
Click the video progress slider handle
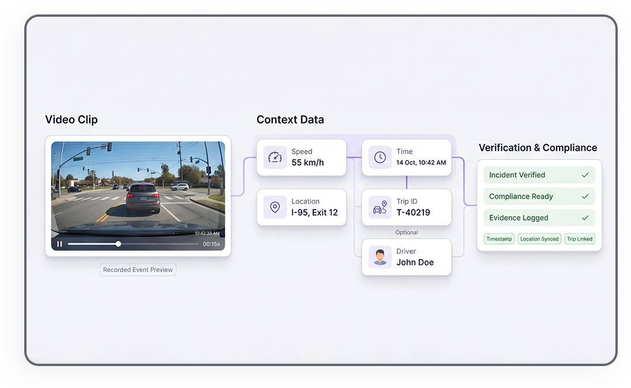coord(118,244)
